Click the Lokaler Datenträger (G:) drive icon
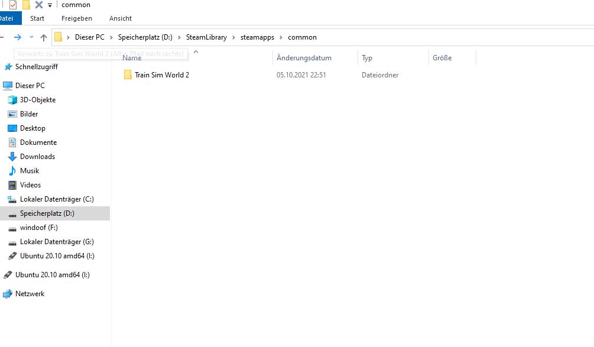 click(x=12, y=243)
